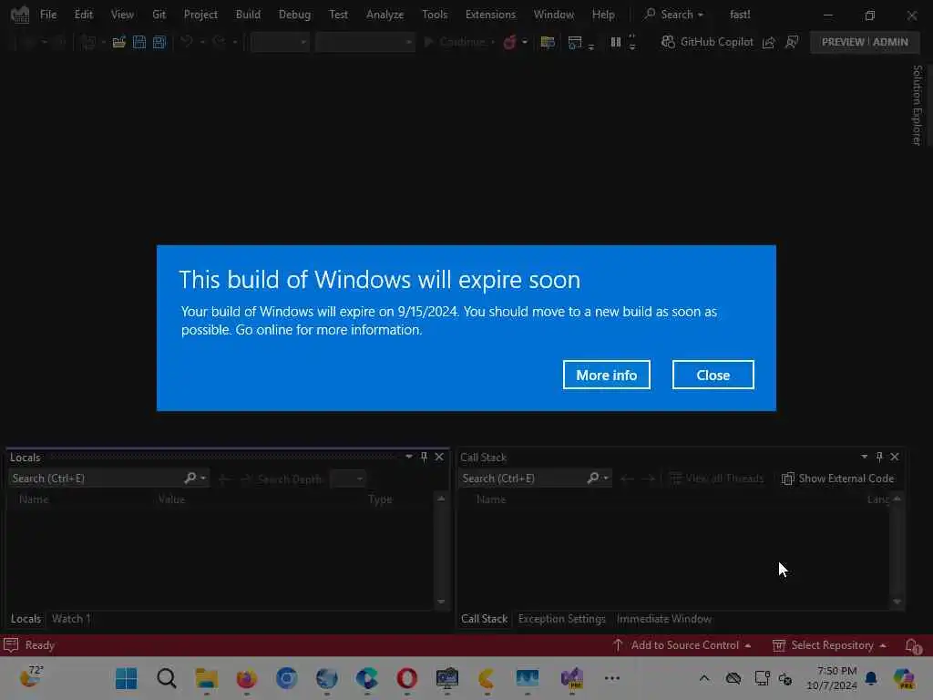Viewport: 933px width, 700px height.
Task: Click Select Repository in status bar
Action: tap(829, 645)
